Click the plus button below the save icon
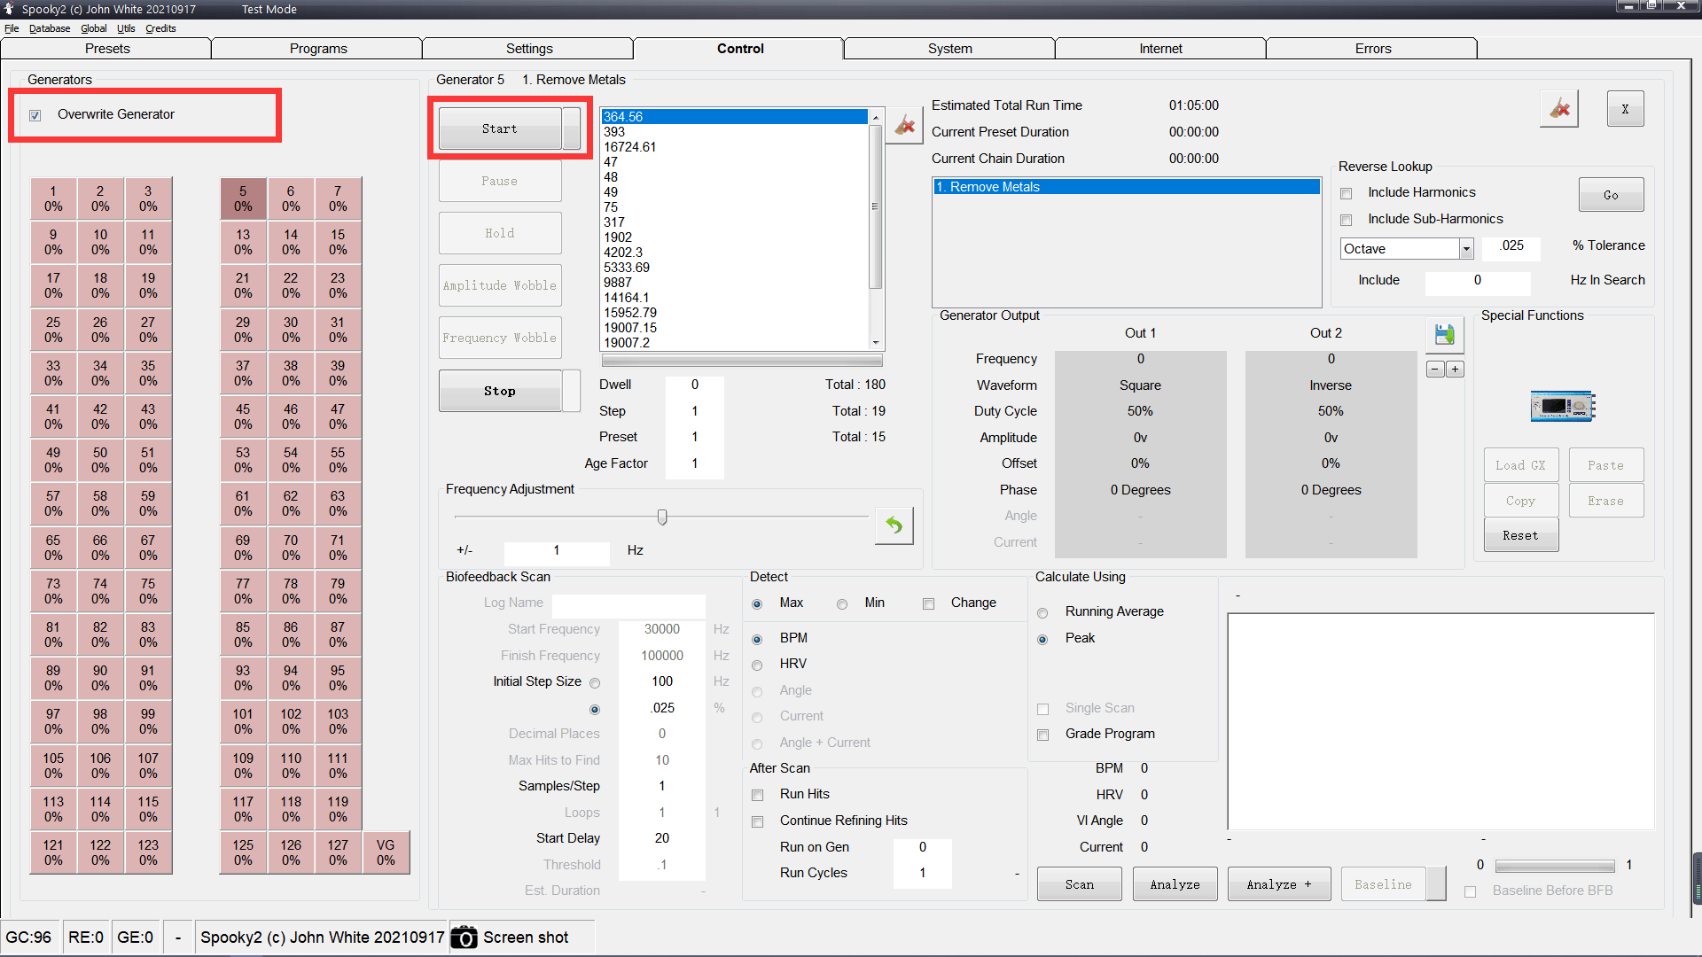Image resolution: width=1702 pixels, height=957 pixels. coord(1455,369)
